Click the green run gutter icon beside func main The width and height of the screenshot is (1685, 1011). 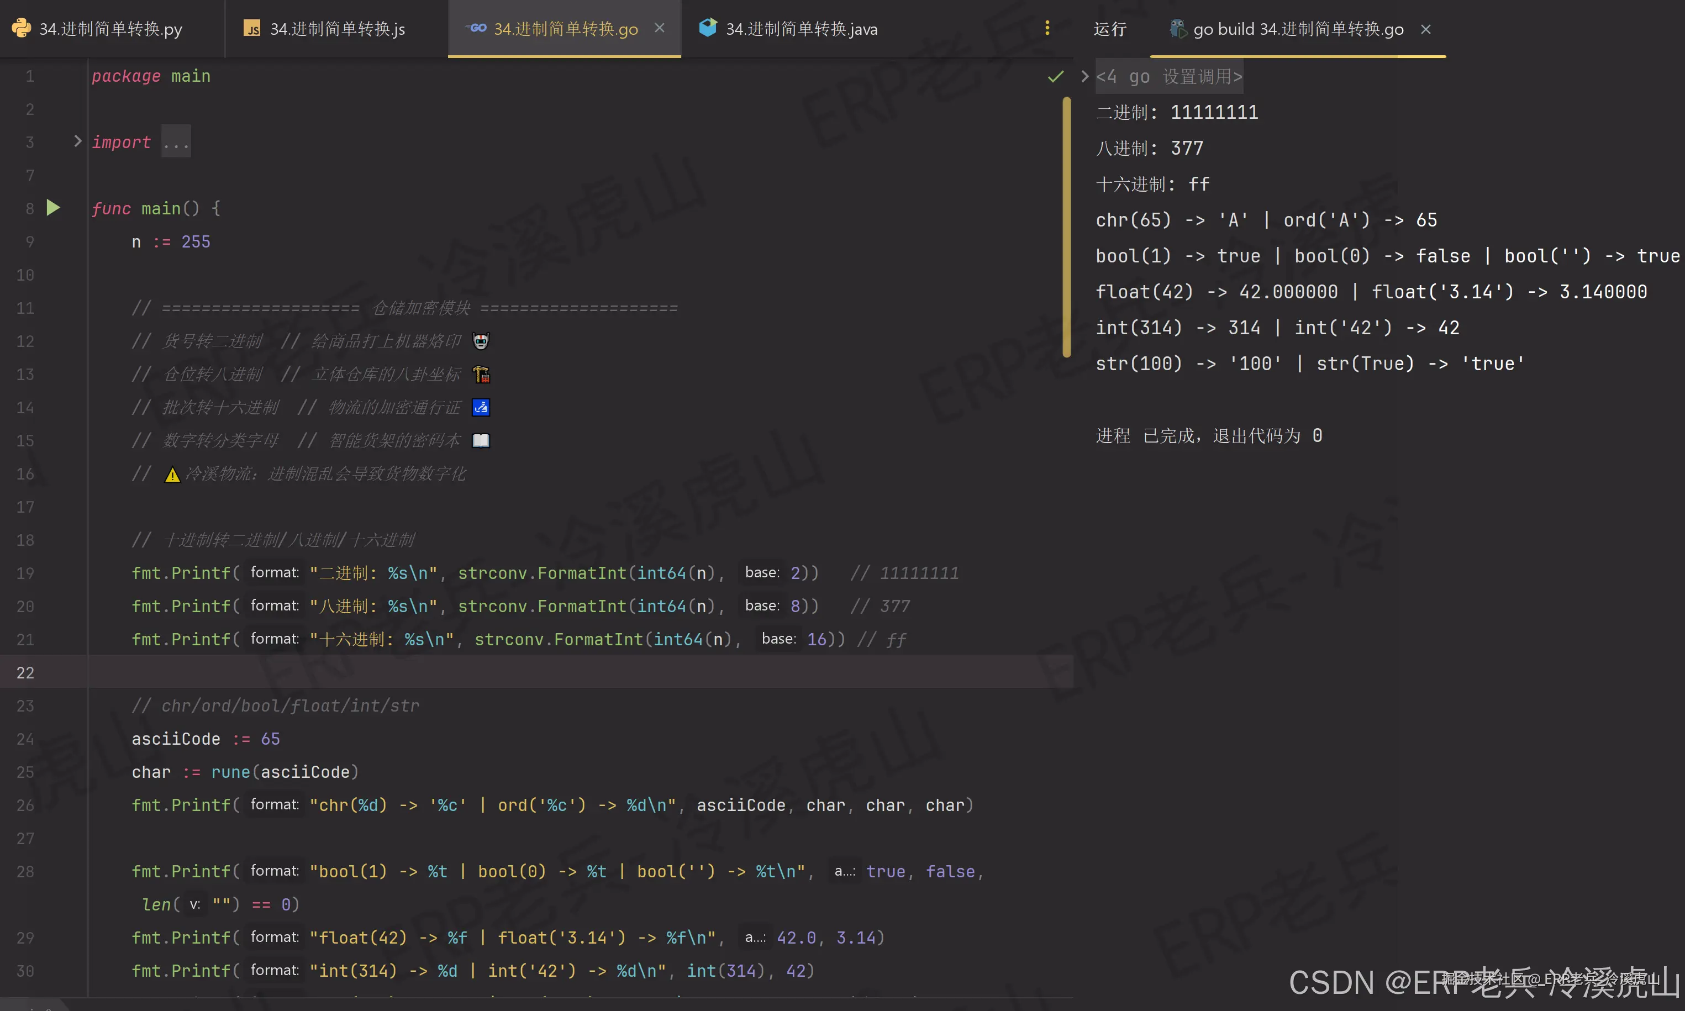coord(53,208)
